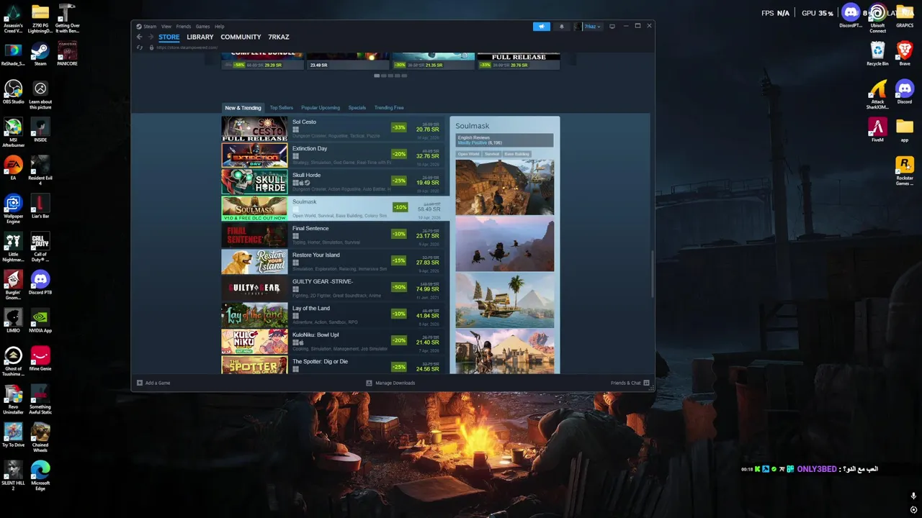This screenshot has width=922, height=518.
Task: Toggle Steam Big Picture mode icon
Action: pyautogui.click(x=612, y=27)
